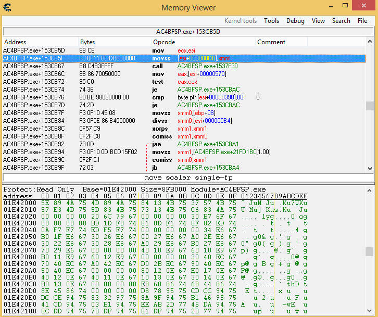This screenshot has width=378, height=317.
Task: Open the Tools menu
Action: (271, 21)
